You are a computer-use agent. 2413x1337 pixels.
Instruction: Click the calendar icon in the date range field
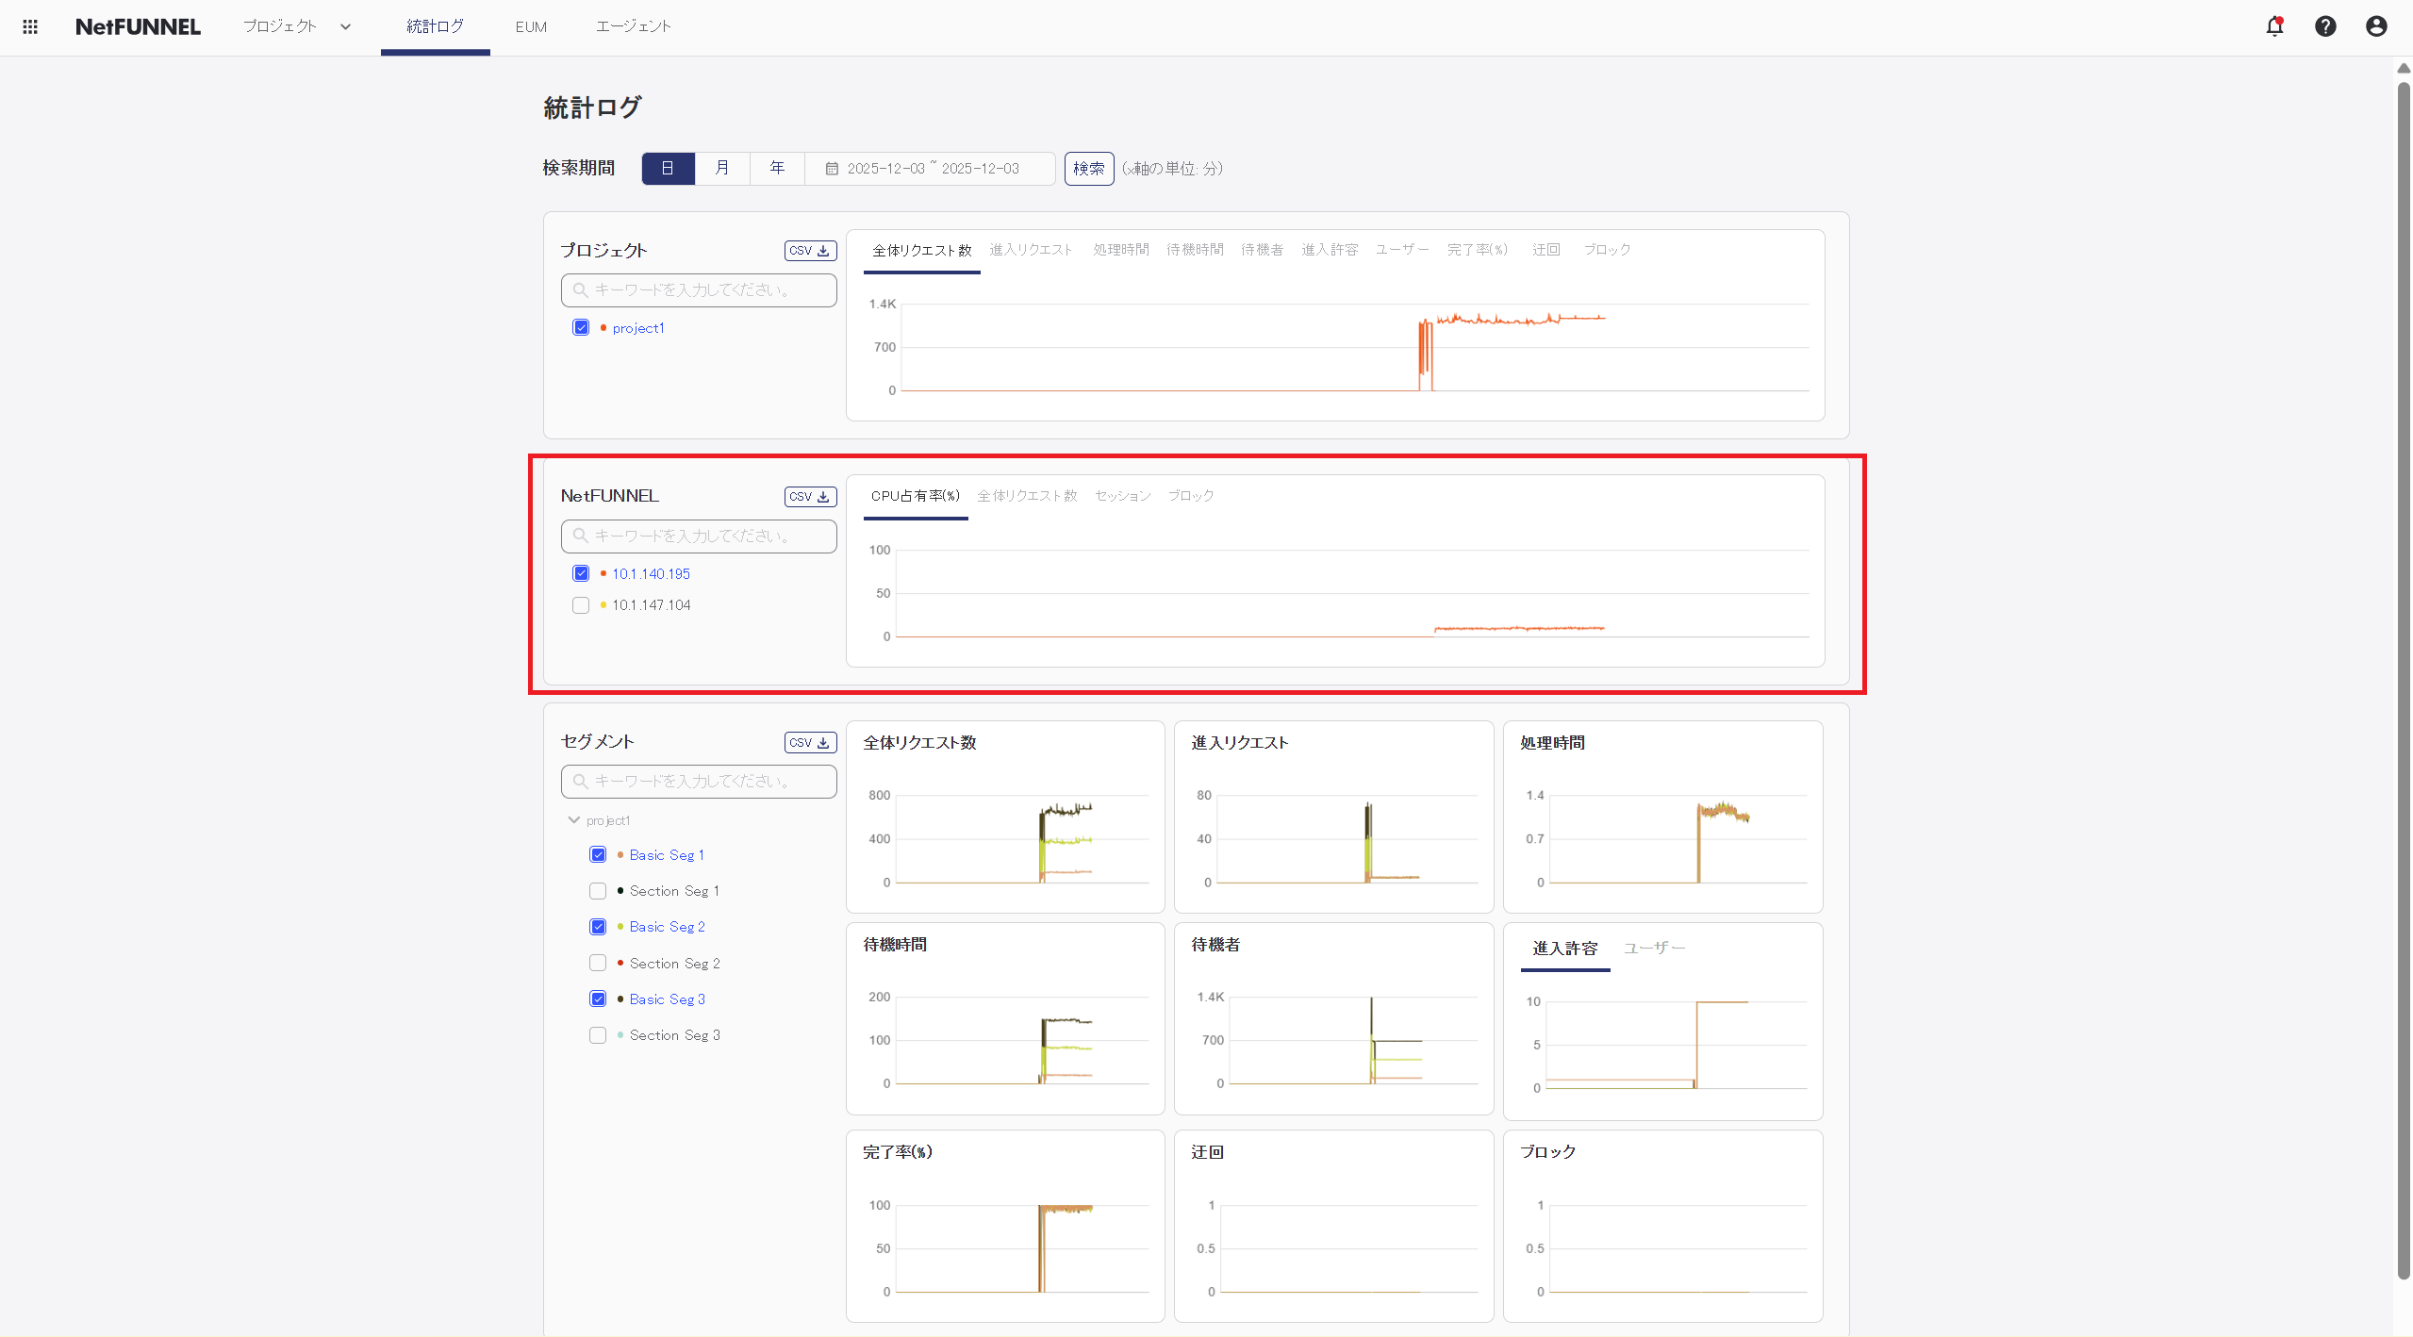coord(831,168)
